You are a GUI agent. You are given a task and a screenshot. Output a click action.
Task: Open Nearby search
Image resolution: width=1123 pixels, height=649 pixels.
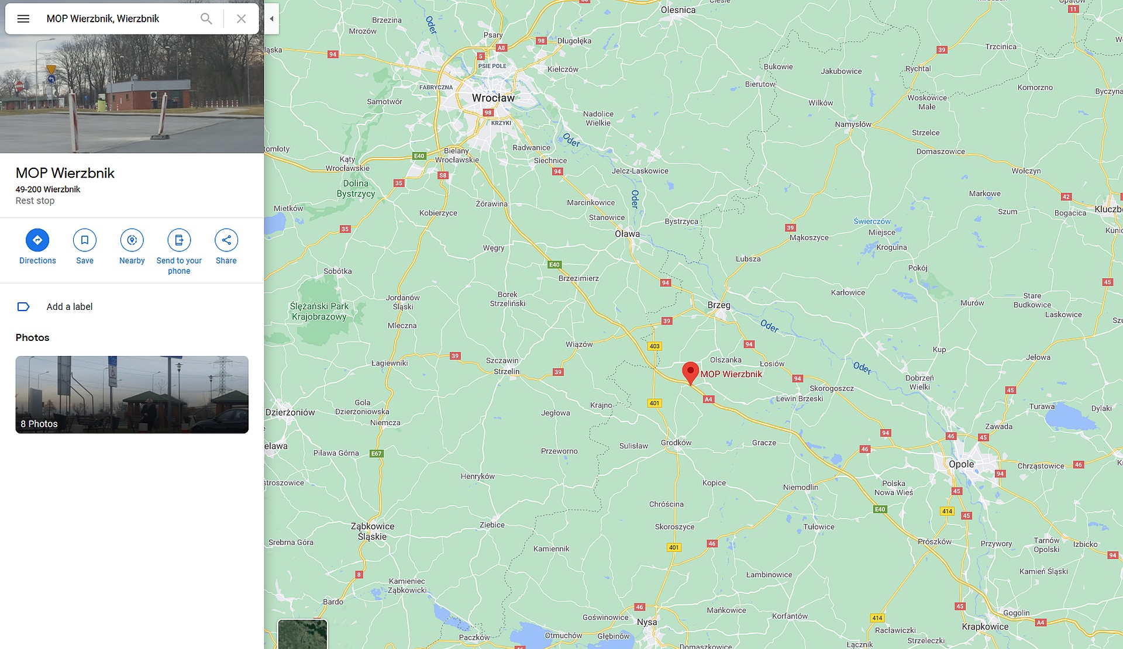[x=132, y=240]
